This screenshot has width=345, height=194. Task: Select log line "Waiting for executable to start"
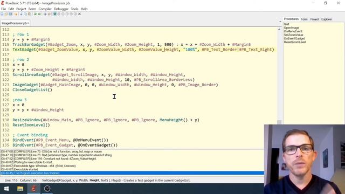click(26, 162)
